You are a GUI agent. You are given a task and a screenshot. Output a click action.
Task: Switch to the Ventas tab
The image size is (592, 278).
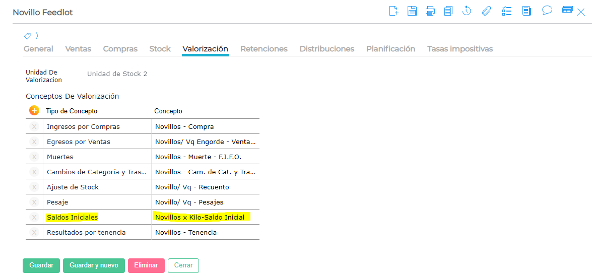tap(78, 49)
